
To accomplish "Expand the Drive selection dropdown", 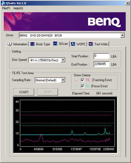I will (122, 36).
